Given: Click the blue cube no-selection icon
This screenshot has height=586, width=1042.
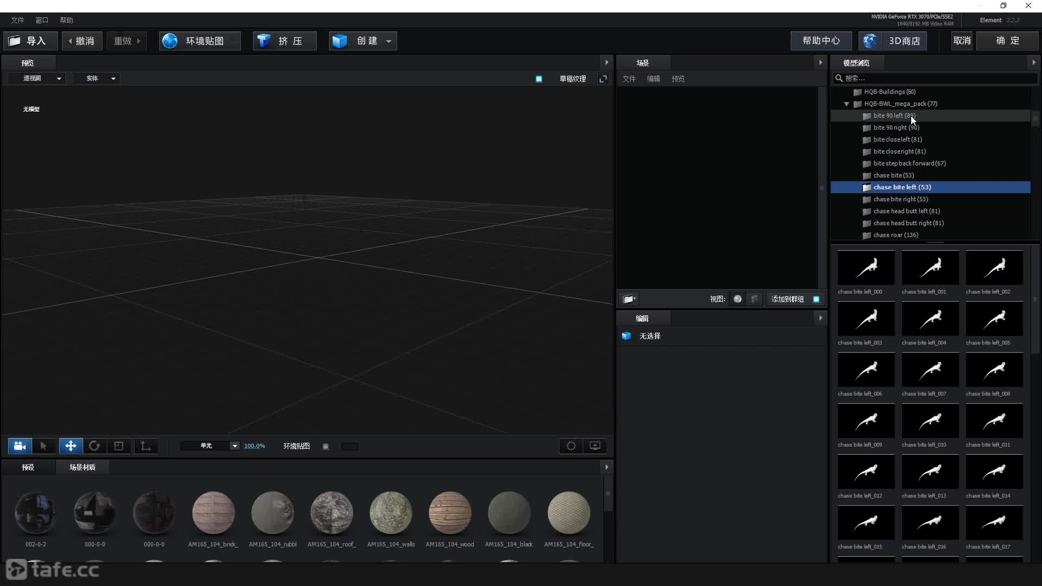Looking at the screenshot, I should click(626, 336).
